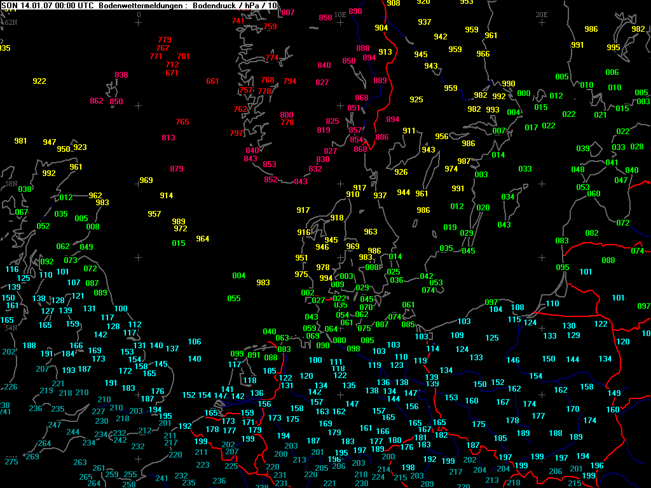Select the yellow station value 914
The image size is (651, 488).
coord(167,196)
